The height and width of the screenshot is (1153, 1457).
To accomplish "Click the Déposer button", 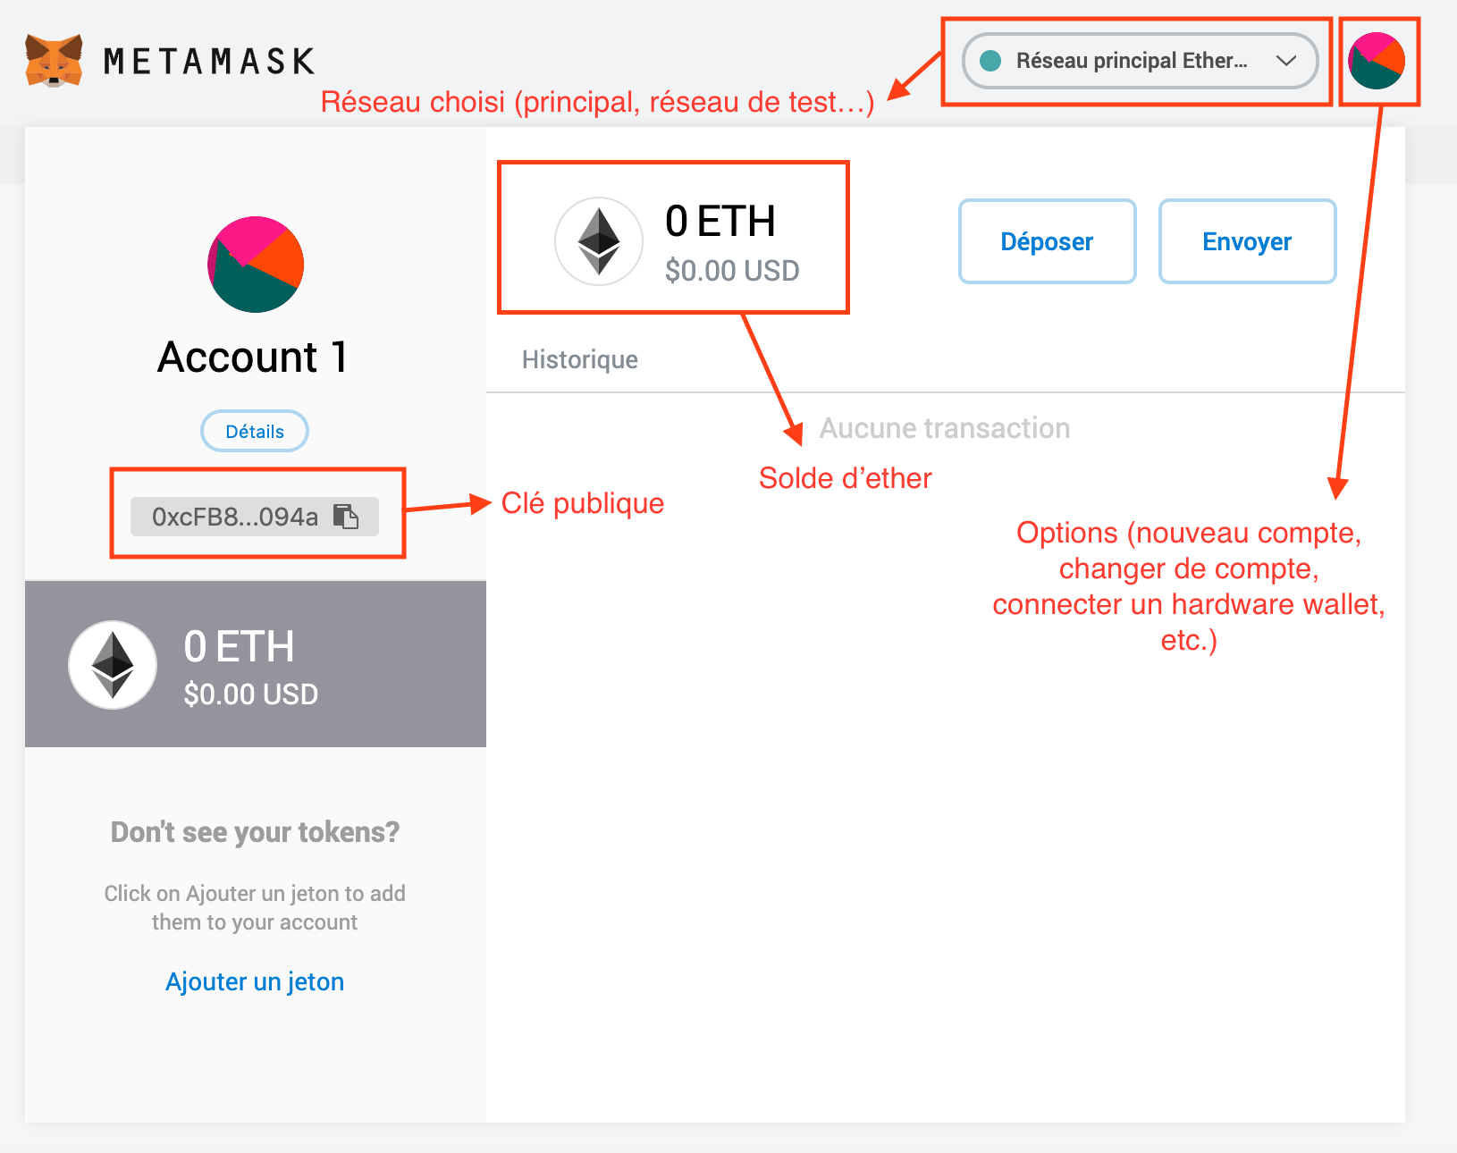I will click(1048, 241).
